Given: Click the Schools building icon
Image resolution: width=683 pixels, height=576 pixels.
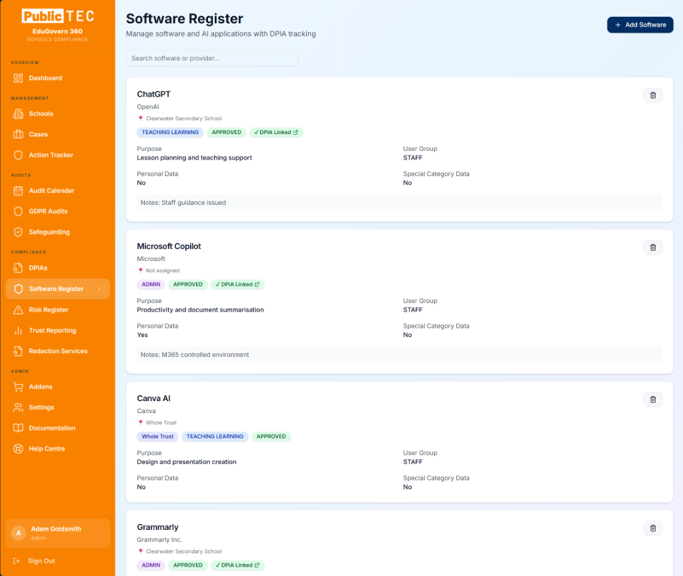Looking at the screenshot, I should click(18, 114).
